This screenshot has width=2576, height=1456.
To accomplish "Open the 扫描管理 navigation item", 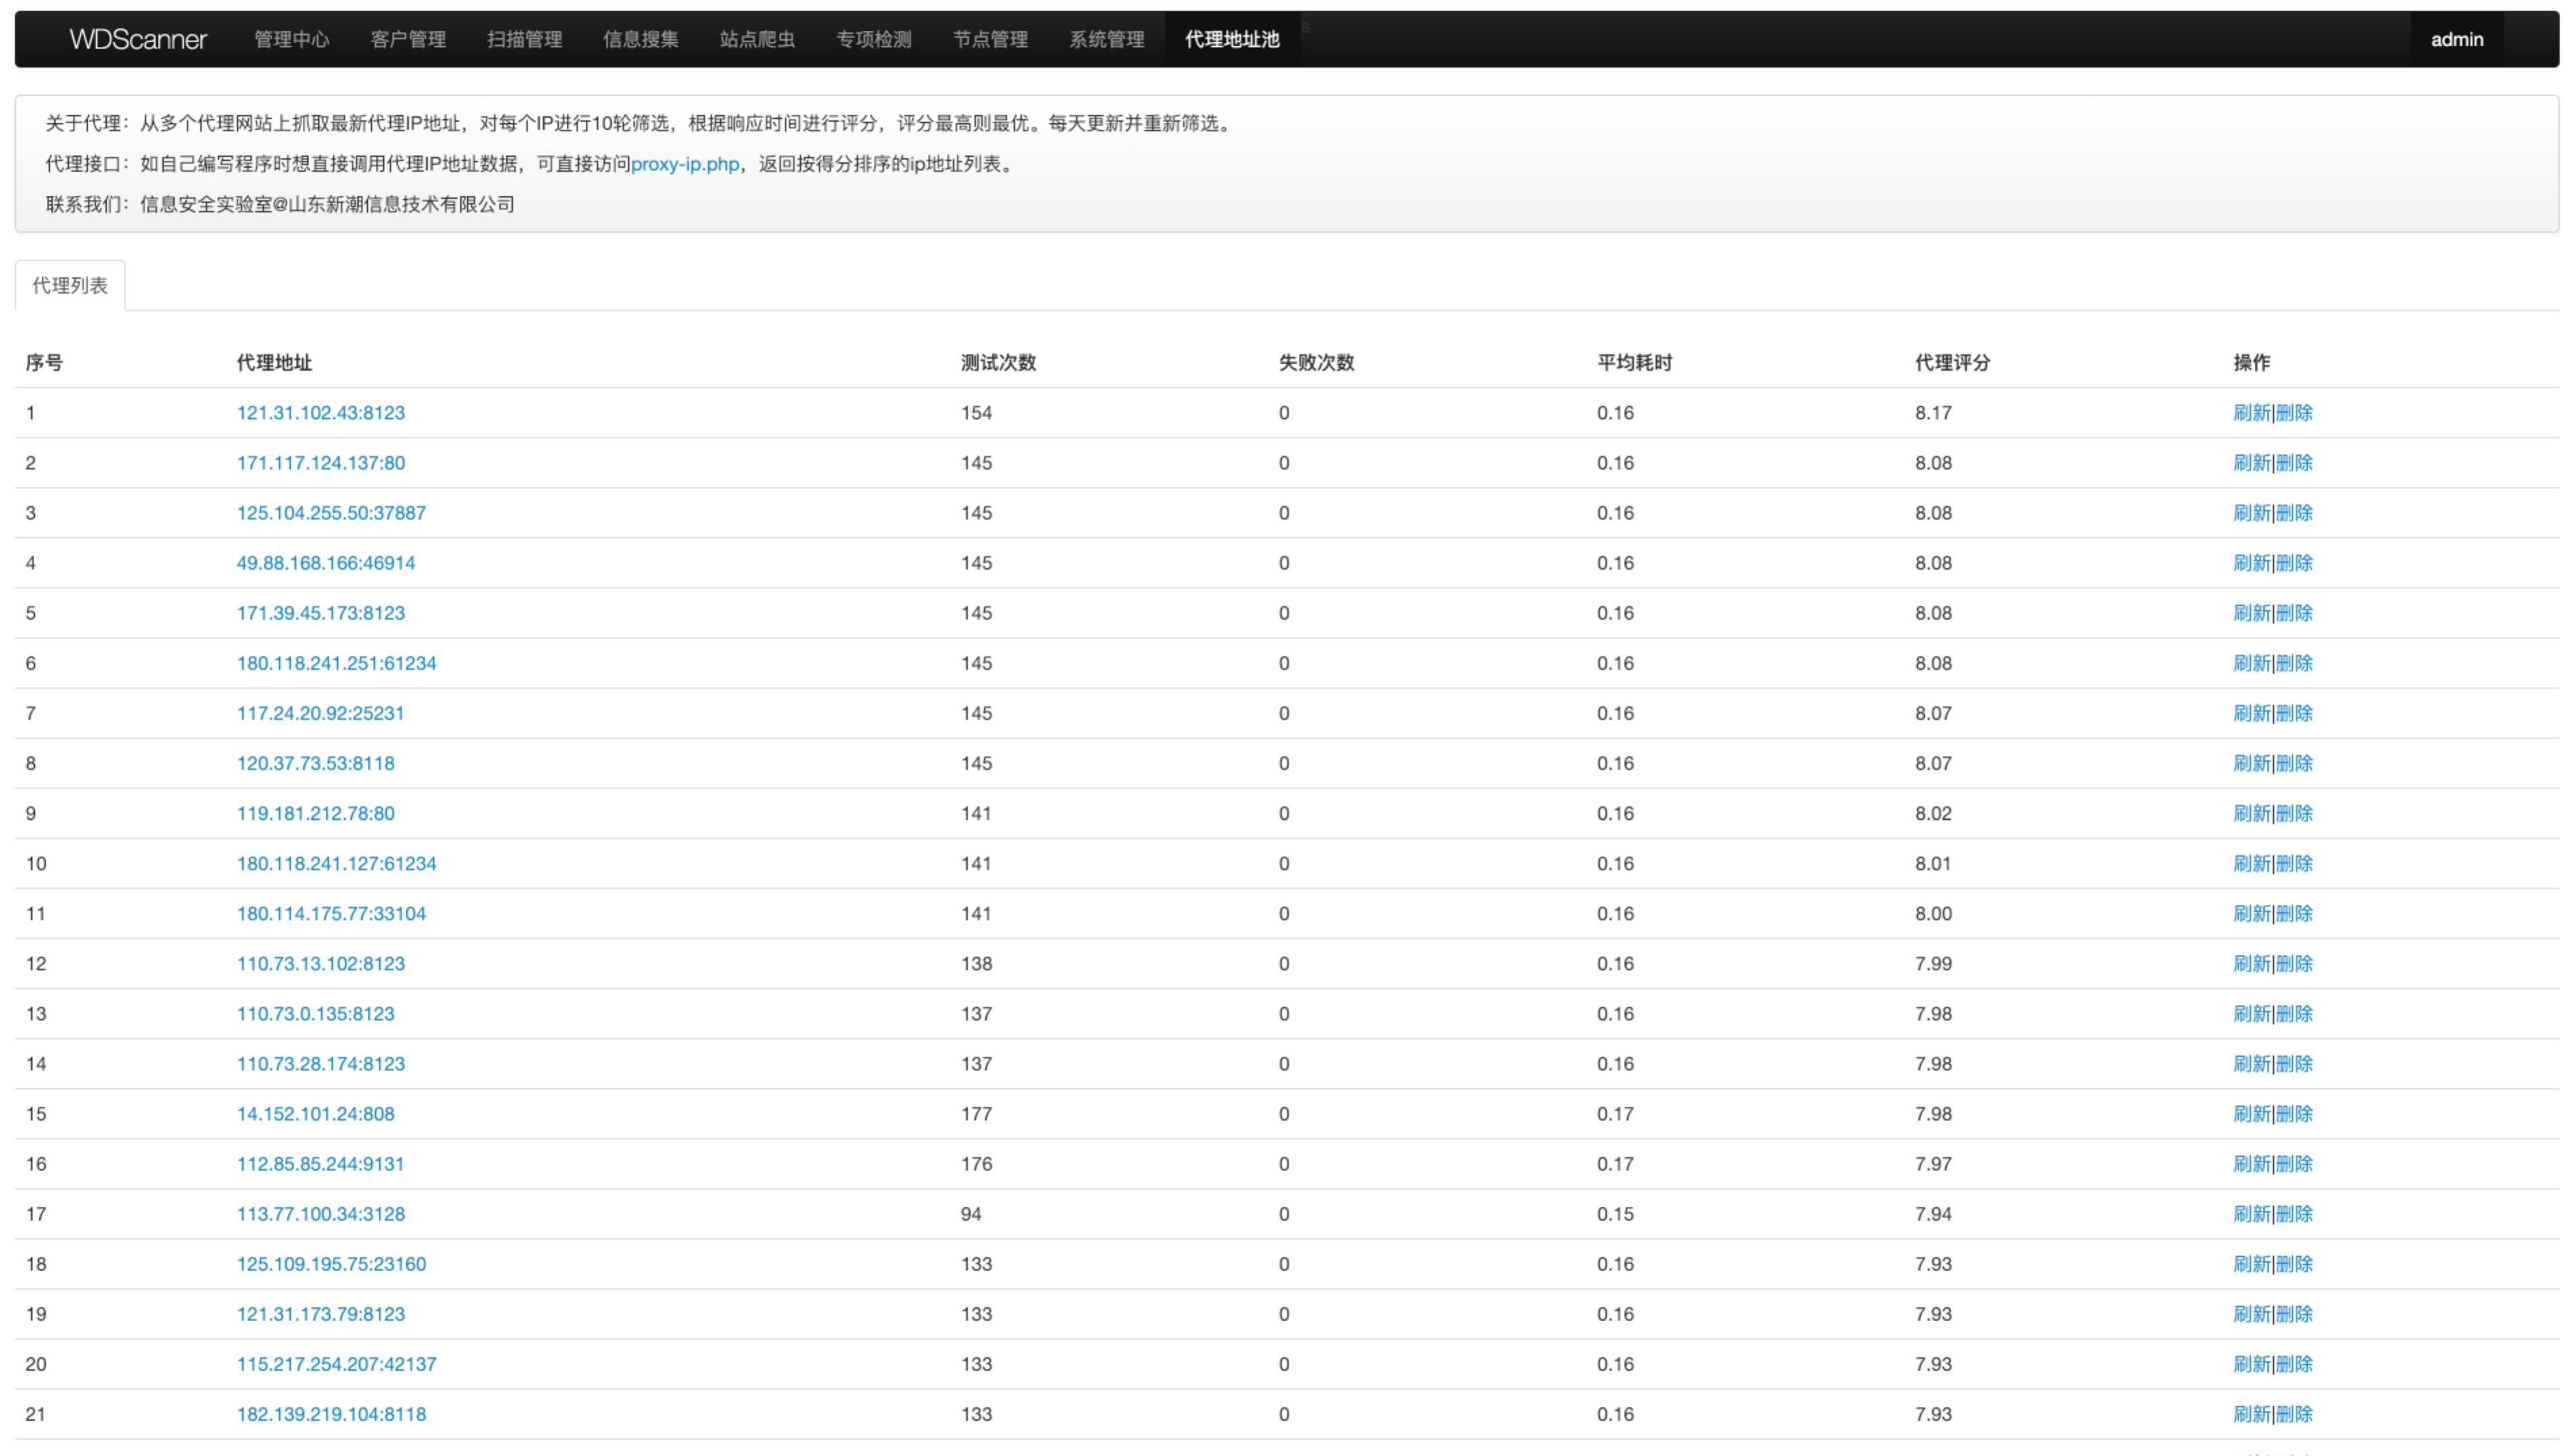I will click(524, 39).
